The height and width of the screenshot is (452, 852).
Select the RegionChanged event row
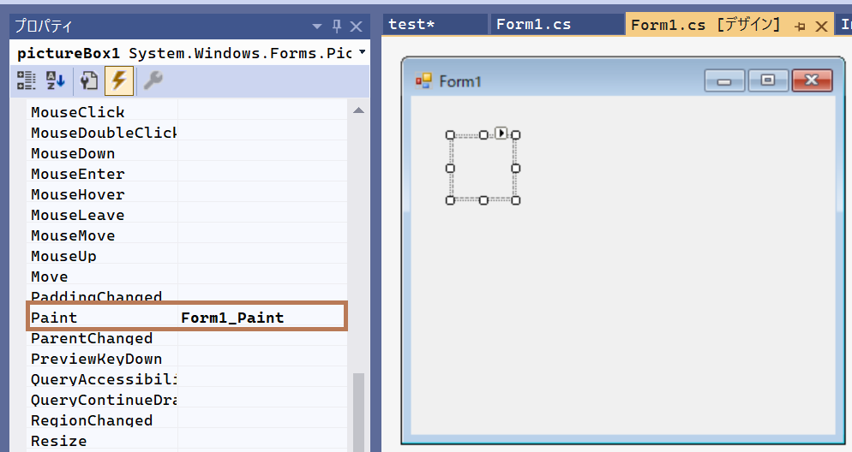[x=186, y=420]
